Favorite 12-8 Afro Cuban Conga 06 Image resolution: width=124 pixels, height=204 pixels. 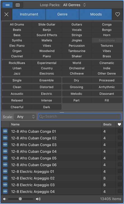pos(120,164)
